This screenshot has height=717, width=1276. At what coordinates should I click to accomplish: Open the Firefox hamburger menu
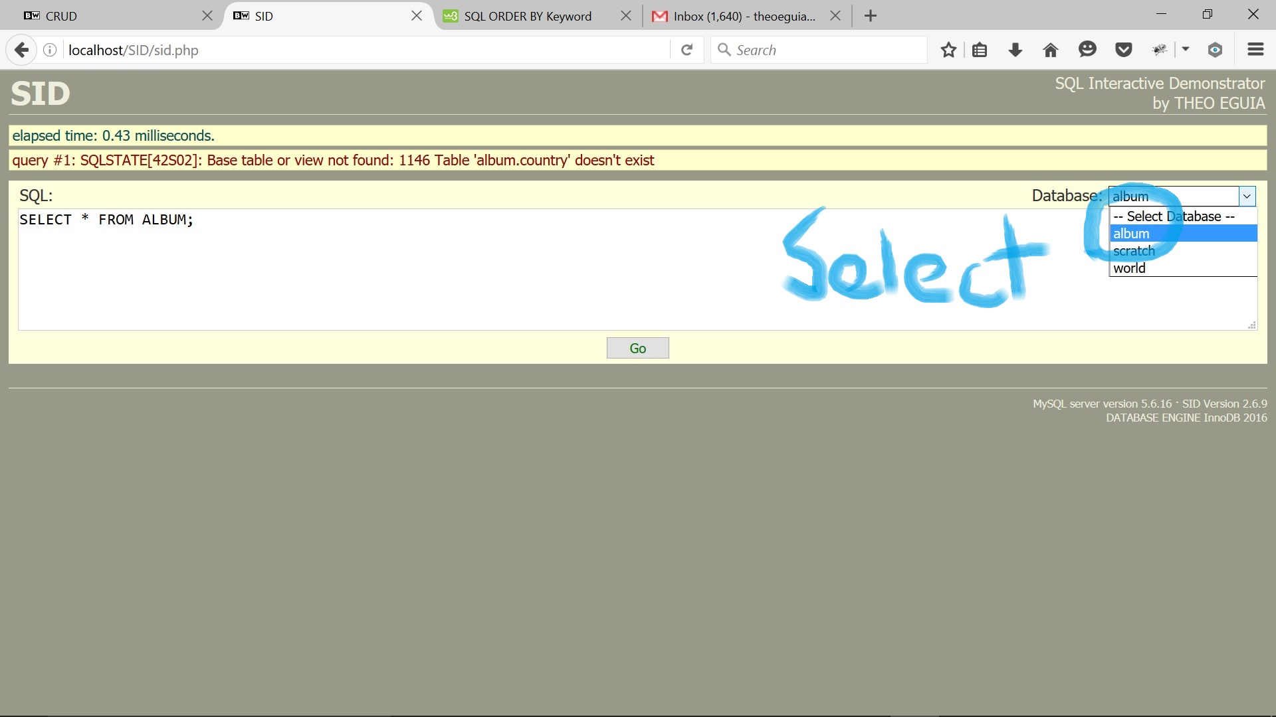tap(1255, 50)
